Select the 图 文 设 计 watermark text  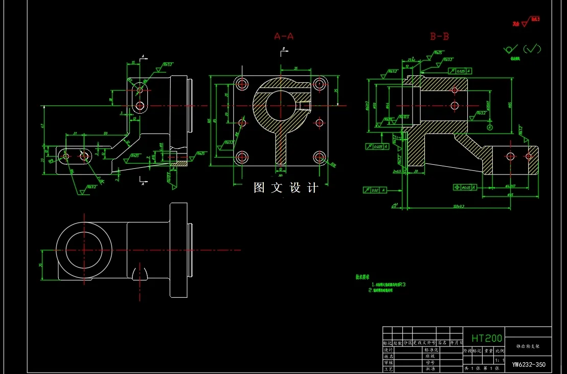click(285, 188)
